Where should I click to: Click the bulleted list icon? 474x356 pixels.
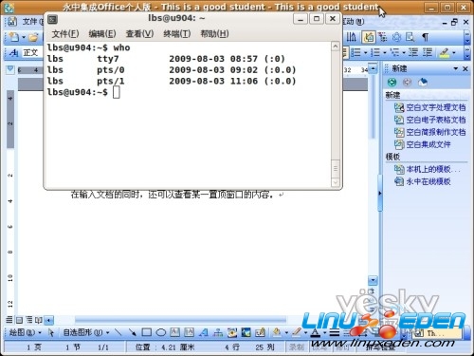(355, 52)
